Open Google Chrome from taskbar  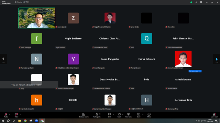[25, 121]
